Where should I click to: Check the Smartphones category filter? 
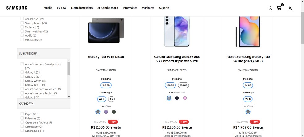22,23
